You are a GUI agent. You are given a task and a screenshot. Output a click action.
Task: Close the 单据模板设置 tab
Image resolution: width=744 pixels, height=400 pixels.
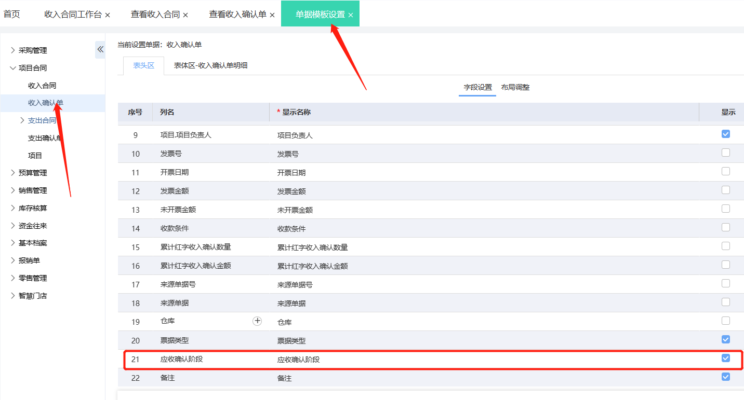pyautogui.click(x=351, y=15)
